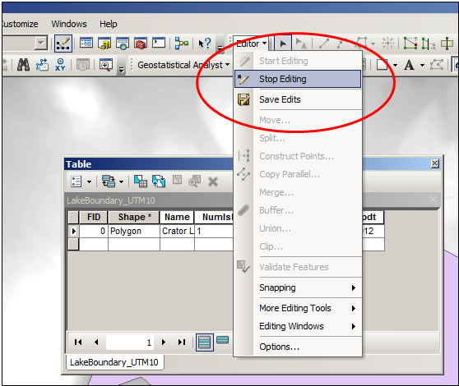Toggle Show selected records view
The width and height of the screenshot is (459, 386).
tap(222, 340)
